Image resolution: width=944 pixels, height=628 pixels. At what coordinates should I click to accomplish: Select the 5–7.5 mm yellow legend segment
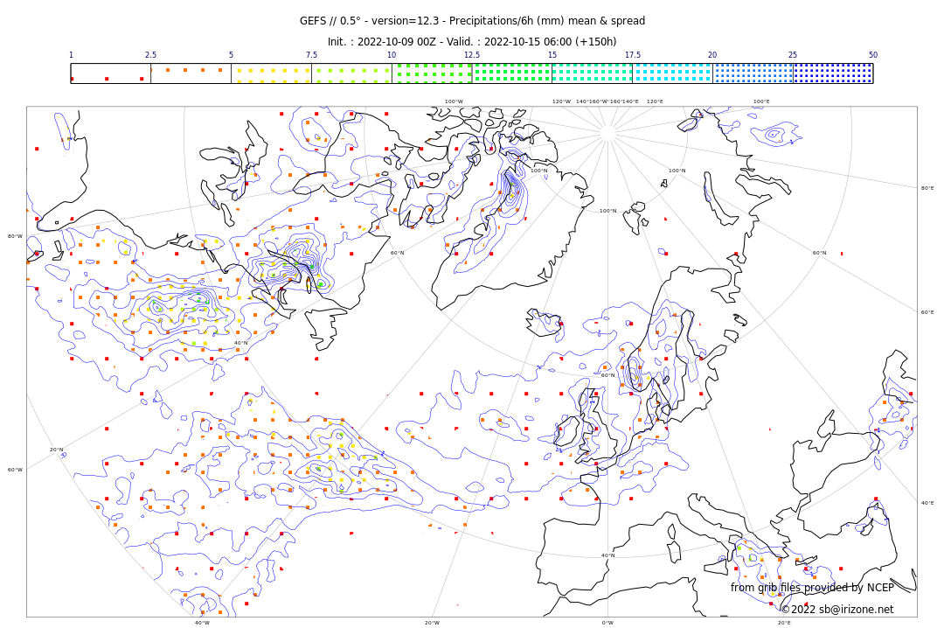[271, 73]
